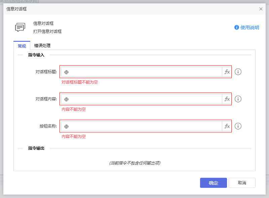Collapse the 指令输入 section
The width and height of the screenshot is (269, 198).
[x=21, y=55]
